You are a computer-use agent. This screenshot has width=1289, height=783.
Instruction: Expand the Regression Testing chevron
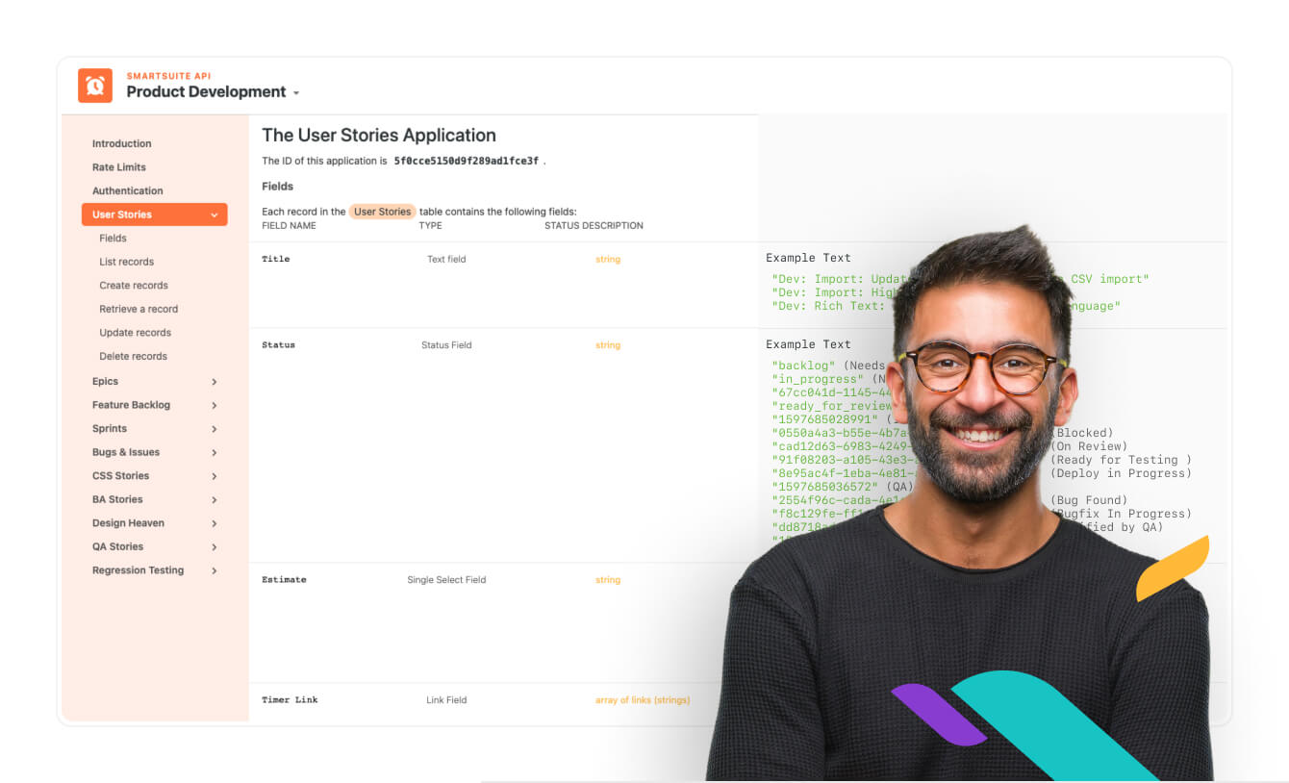point(214,570)
